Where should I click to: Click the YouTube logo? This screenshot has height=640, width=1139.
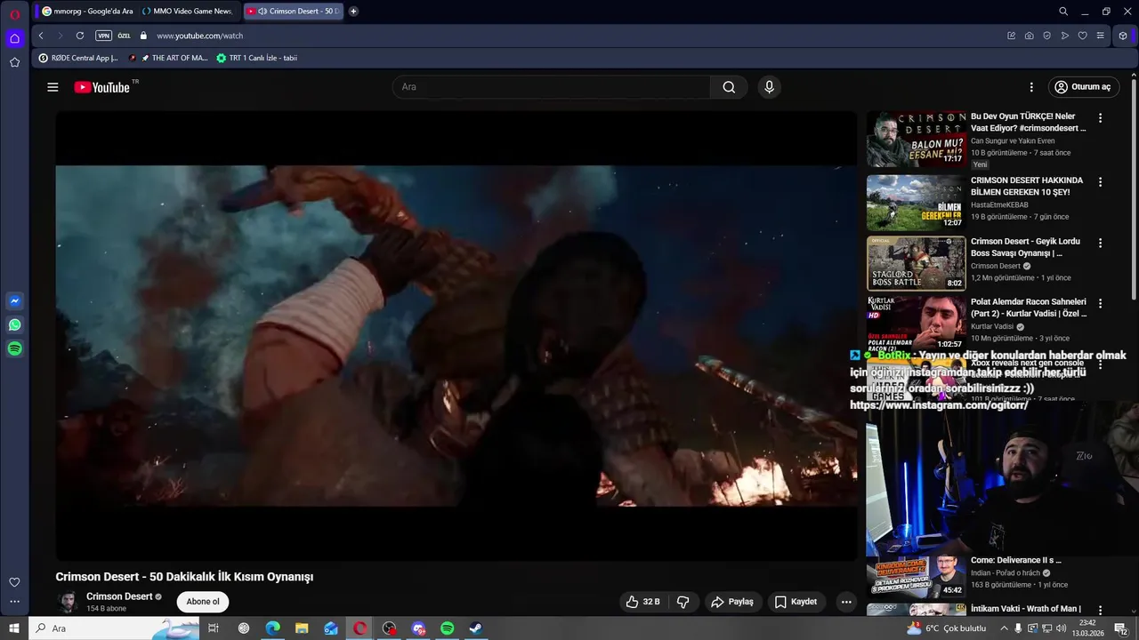coord(102,87)
